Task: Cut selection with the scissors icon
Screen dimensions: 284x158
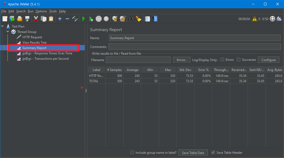Action: (x=36, y=19)
